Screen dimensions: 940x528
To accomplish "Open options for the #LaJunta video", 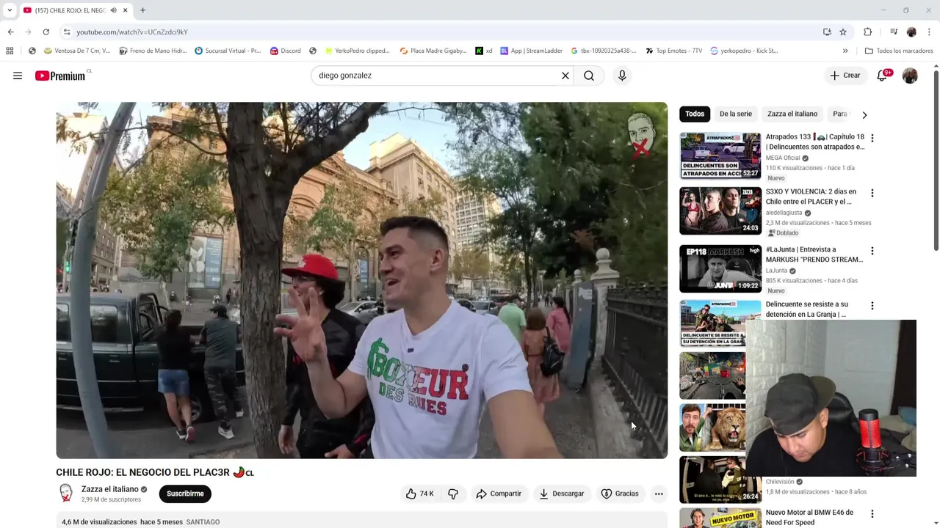I will 872,251.
